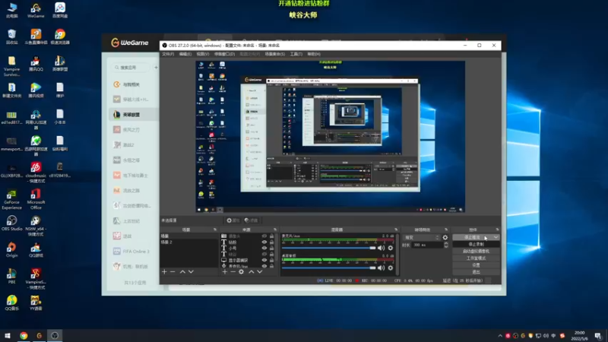Remove selected source with minus icon
The image size is (608, 342).
233,272
